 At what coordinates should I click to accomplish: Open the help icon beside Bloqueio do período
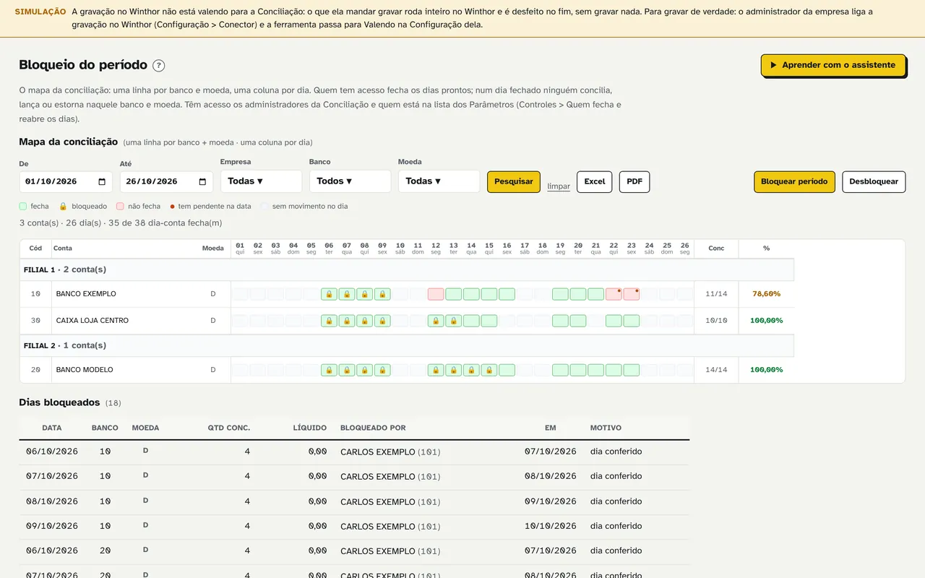coord(159,66)
